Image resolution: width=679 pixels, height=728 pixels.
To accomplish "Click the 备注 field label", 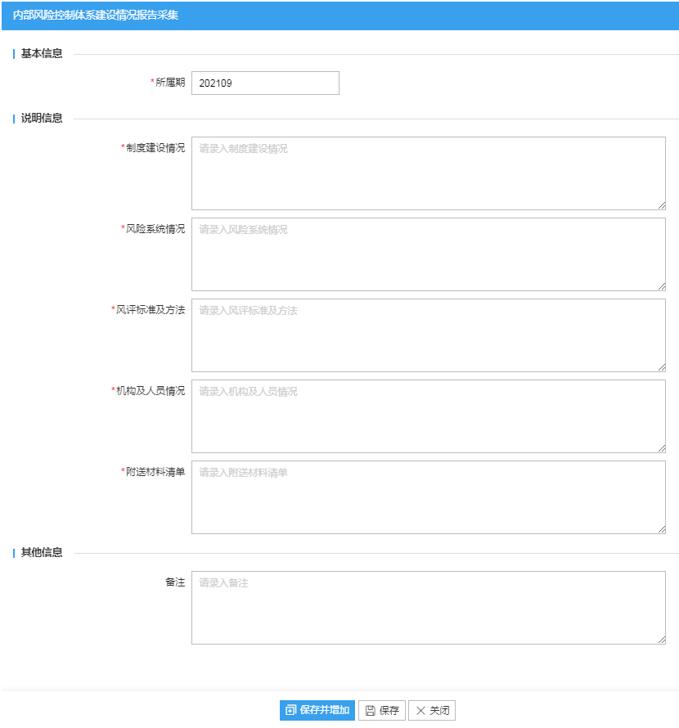I will [175, 582].
